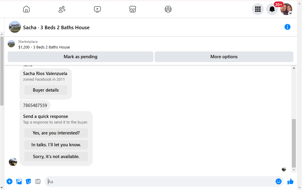Mark the listing as pending
The image size is (302, 190).
point(81,57)
